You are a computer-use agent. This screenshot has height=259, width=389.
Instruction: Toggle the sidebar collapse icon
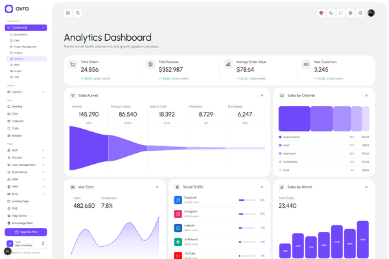pyautogui.click(x=68, y=13)
